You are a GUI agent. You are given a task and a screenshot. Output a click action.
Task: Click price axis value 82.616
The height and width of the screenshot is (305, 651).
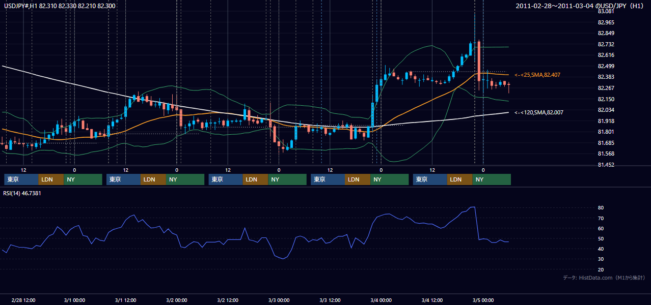(606, 55)
